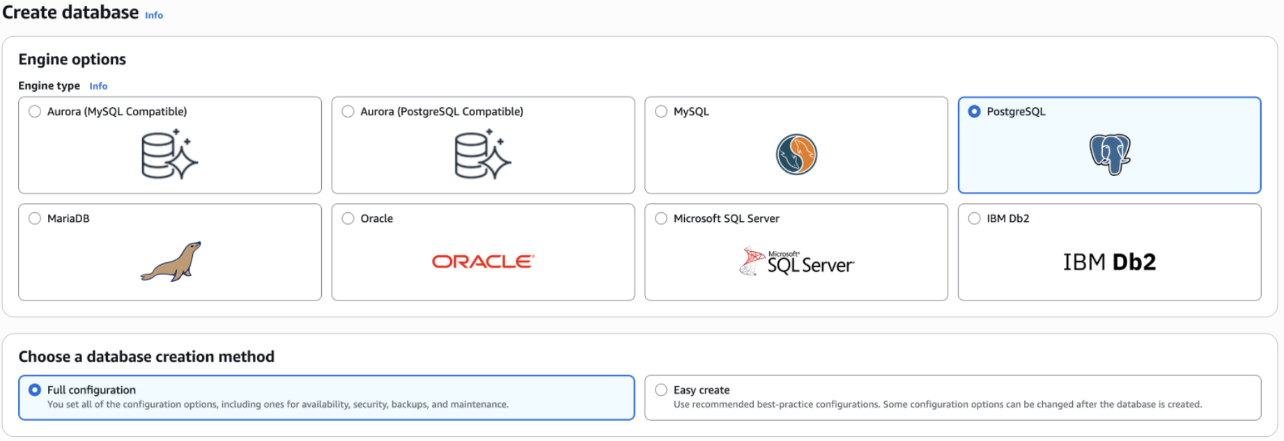Click the MariaDB seal logo
Screen dimensions: 1284x441
[171, 262]
